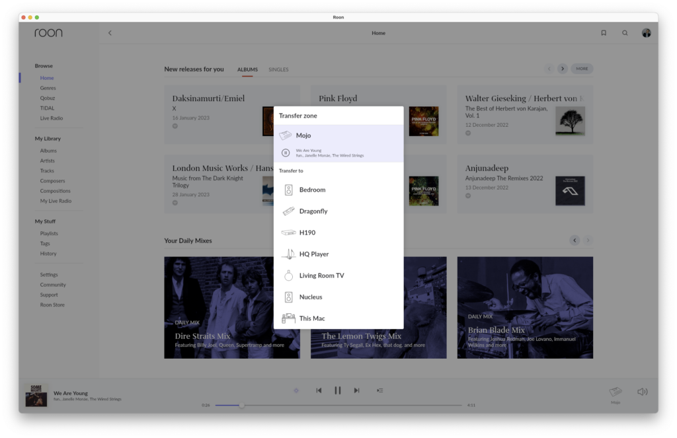Pause the Mojo zone in the popup
This screenshot has width=677, height=438.
(x=286, y=153)
